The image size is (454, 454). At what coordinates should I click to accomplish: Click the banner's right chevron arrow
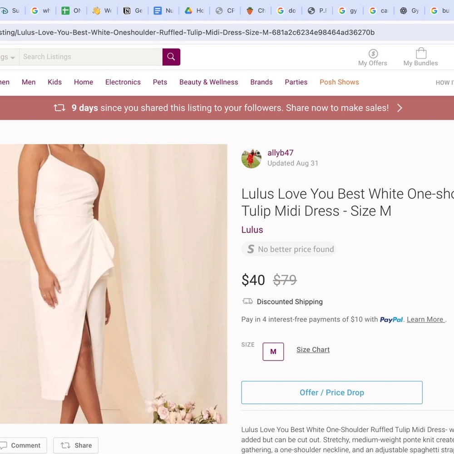pyautogui.click(x=400, y=108)
